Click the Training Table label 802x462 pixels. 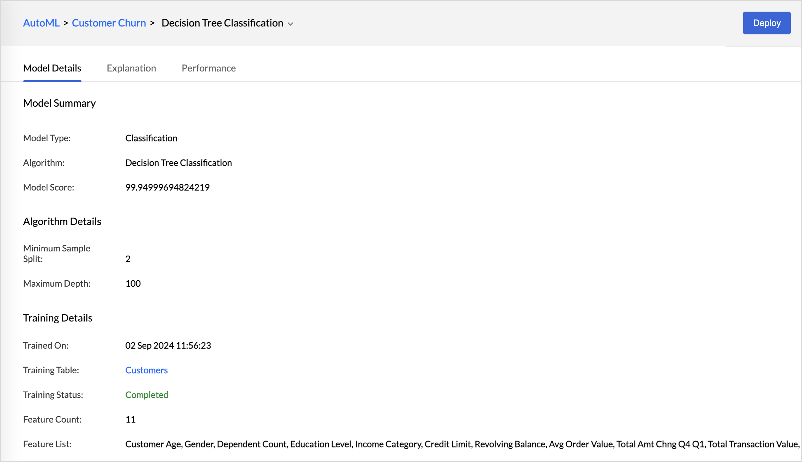point(51,370)
